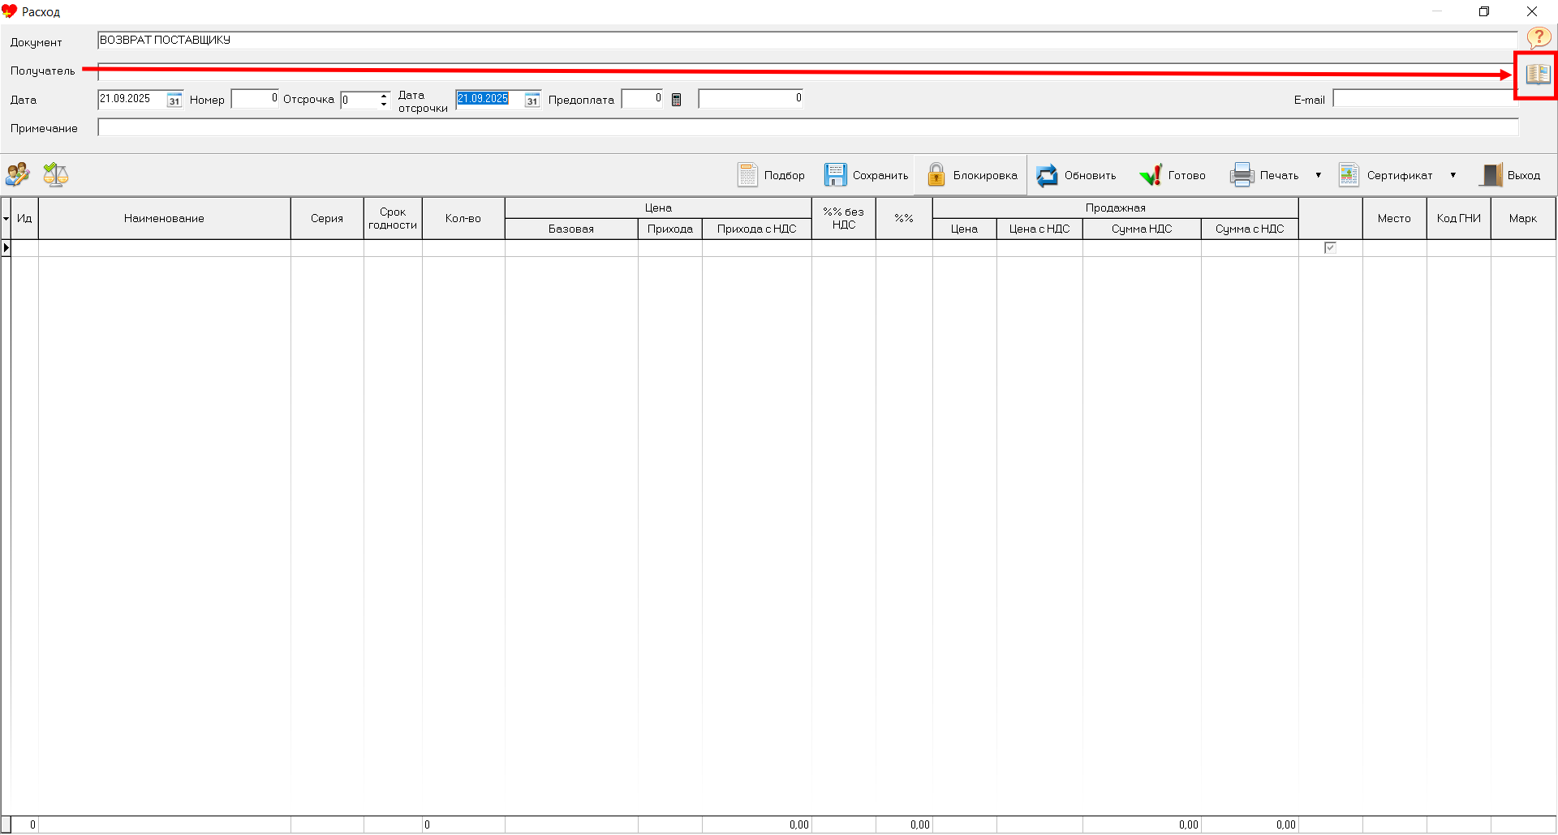The width and height of the screenshot is (1558, 835).
Task: Click the Печать printer icon
Action: [x=1242, y=175]
